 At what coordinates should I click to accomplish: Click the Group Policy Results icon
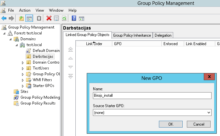coord(16,103)
